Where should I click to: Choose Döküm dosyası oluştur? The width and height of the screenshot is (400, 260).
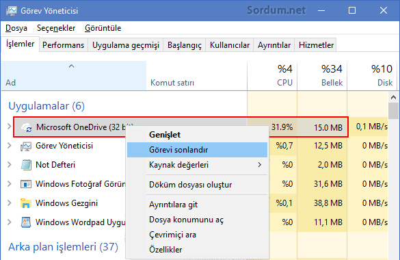(x=197, y=185)
